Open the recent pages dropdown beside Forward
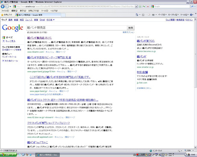The width and height of the screenshot is (197, 157). [10, 6]
